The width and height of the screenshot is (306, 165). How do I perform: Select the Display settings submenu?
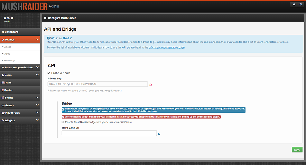point(20,54)
